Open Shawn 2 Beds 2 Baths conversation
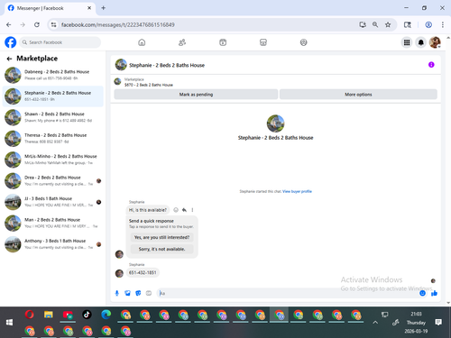 click(53, 117)
